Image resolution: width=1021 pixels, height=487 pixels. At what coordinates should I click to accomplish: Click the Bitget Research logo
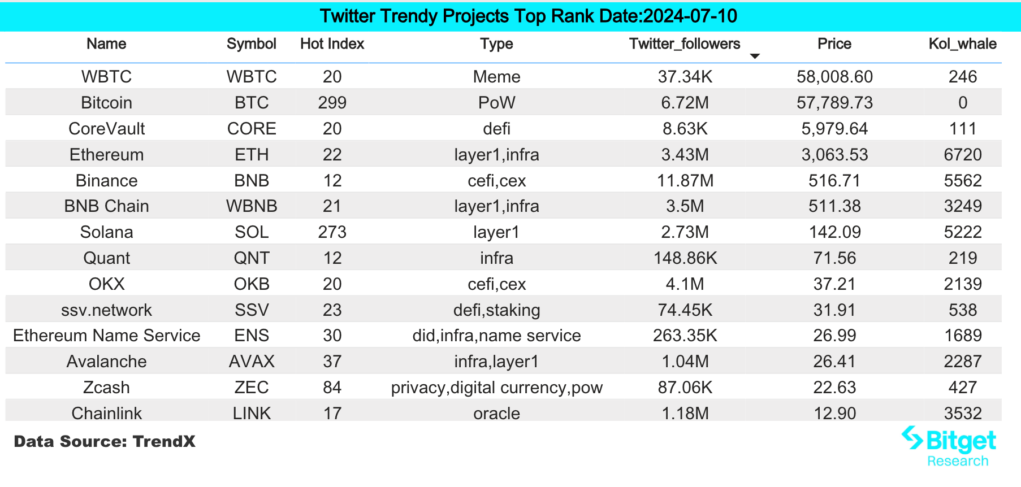coord(950,446)
